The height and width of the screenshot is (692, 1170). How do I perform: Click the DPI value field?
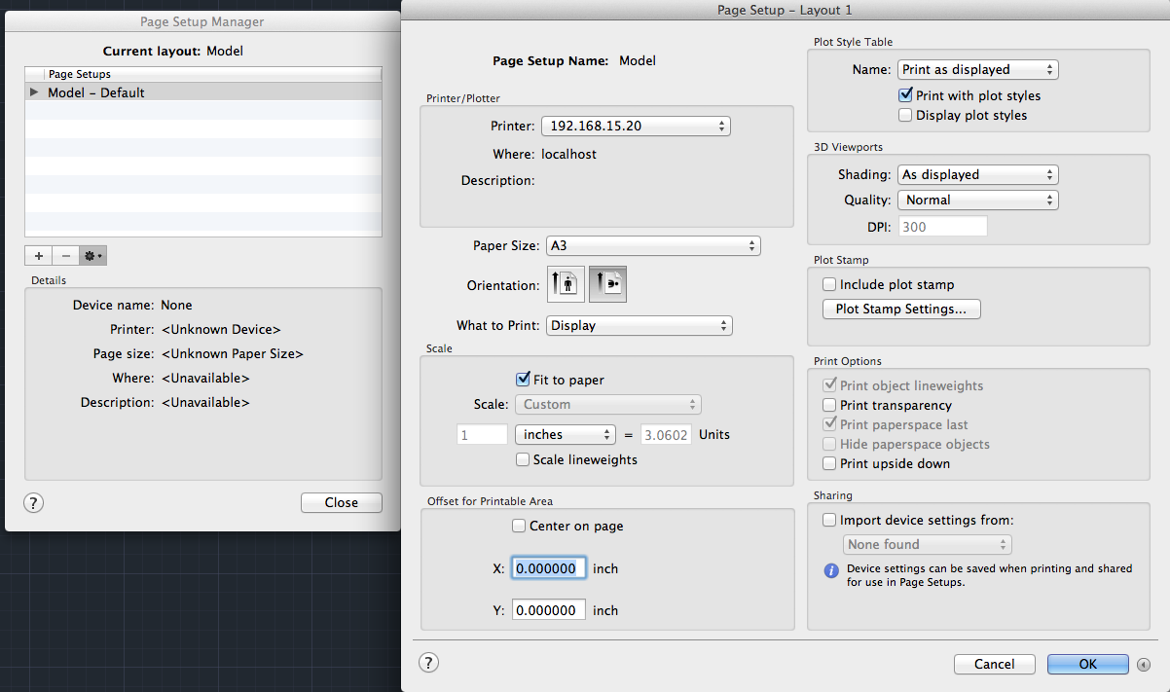click(x=942, y=225)
